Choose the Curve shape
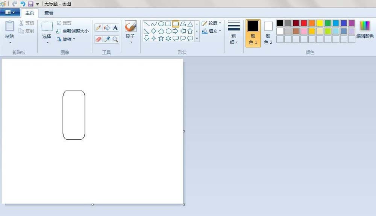 (x=154, y=24)
